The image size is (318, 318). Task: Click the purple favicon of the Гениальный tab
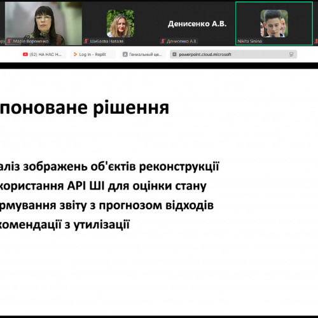coord(125,55)
